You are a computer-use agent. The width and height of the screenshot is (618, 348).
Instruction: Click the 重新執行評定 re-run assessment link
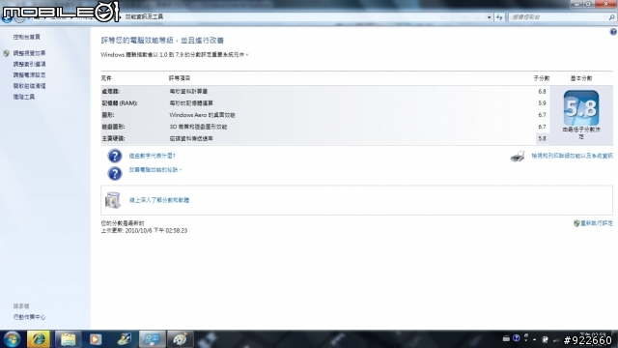pyautogui.click(x=597, y=223)
